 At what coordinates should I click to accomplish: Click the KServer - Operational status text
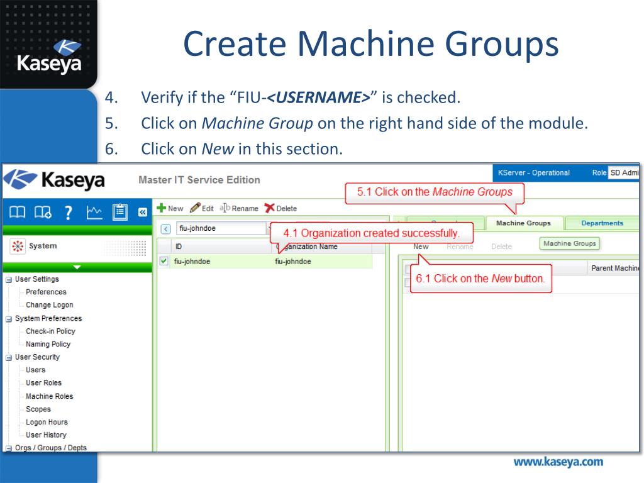coord(533,173)
